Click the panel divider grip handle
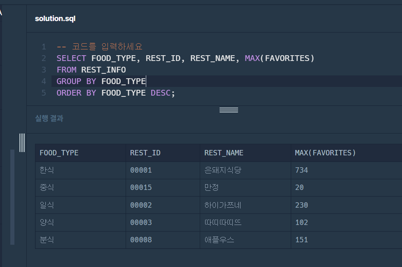402x267 pixels. coord(229,110)
